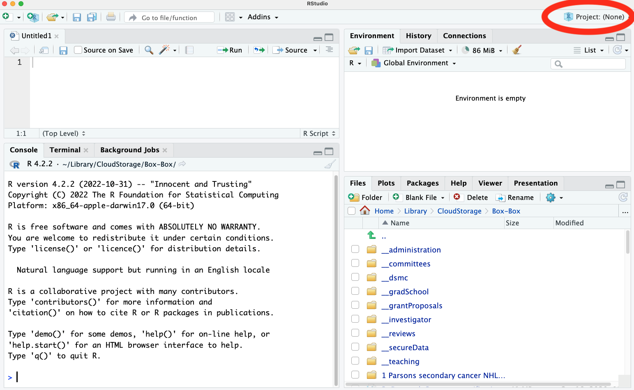Delete selected files button
Image resolution: width=634 pixels, height=390 pixels.
click(471, 197)
